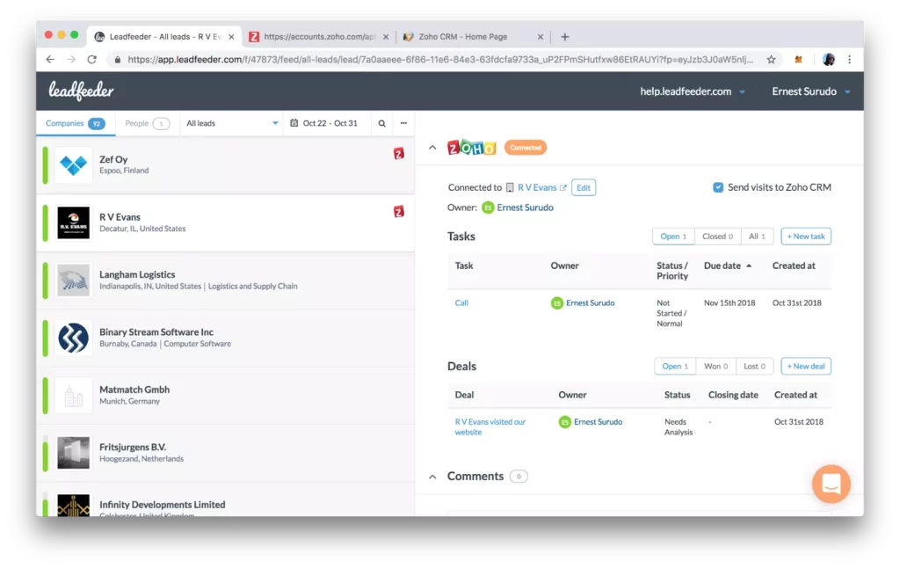
Task: Open the search magnifier in the filter bar
Action: pos(381,123)
